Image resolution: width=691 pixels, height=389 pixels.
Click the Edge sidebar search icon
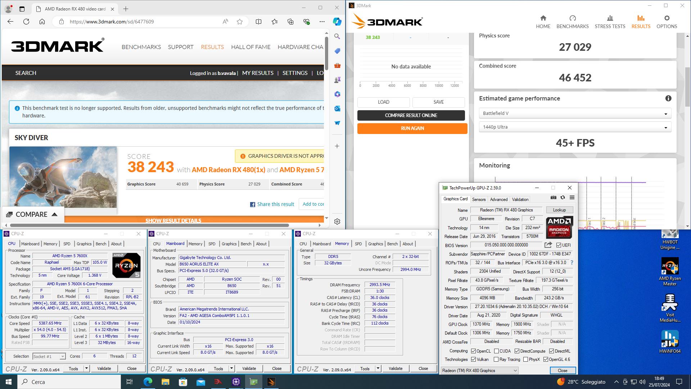(x=337, y=36)
